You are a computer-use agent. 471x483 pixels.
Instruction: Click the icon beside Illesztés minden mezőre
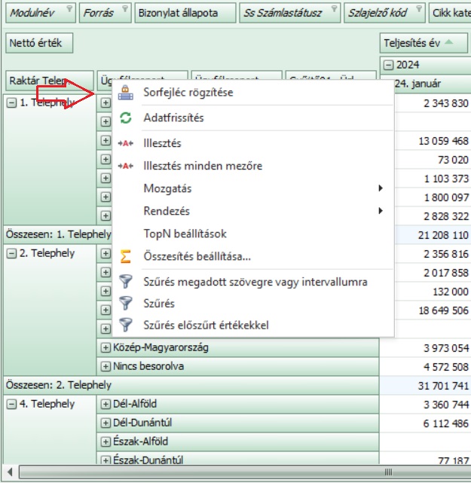126,166
